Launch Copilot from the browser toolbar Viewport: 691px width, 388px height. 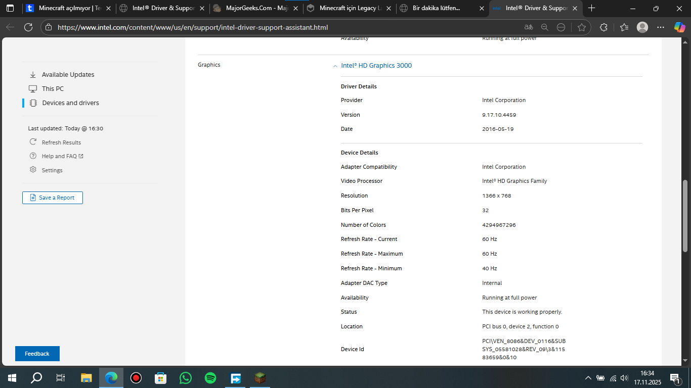[x=679, y=27]
